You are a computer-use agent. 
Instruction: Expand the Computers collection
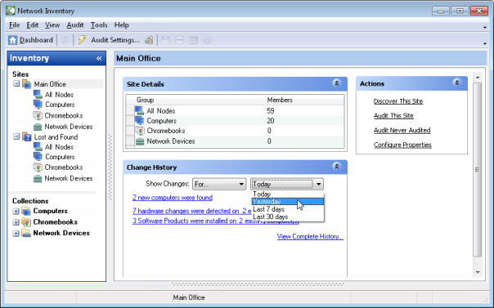[x=16, y=211]
